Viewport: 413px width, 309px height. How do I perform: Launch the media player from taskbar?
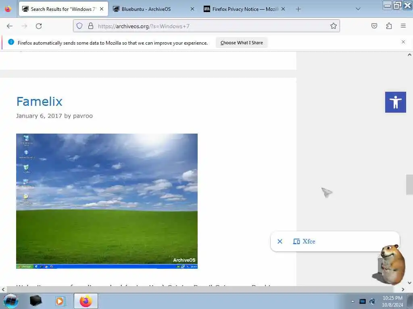pos(60,301)
